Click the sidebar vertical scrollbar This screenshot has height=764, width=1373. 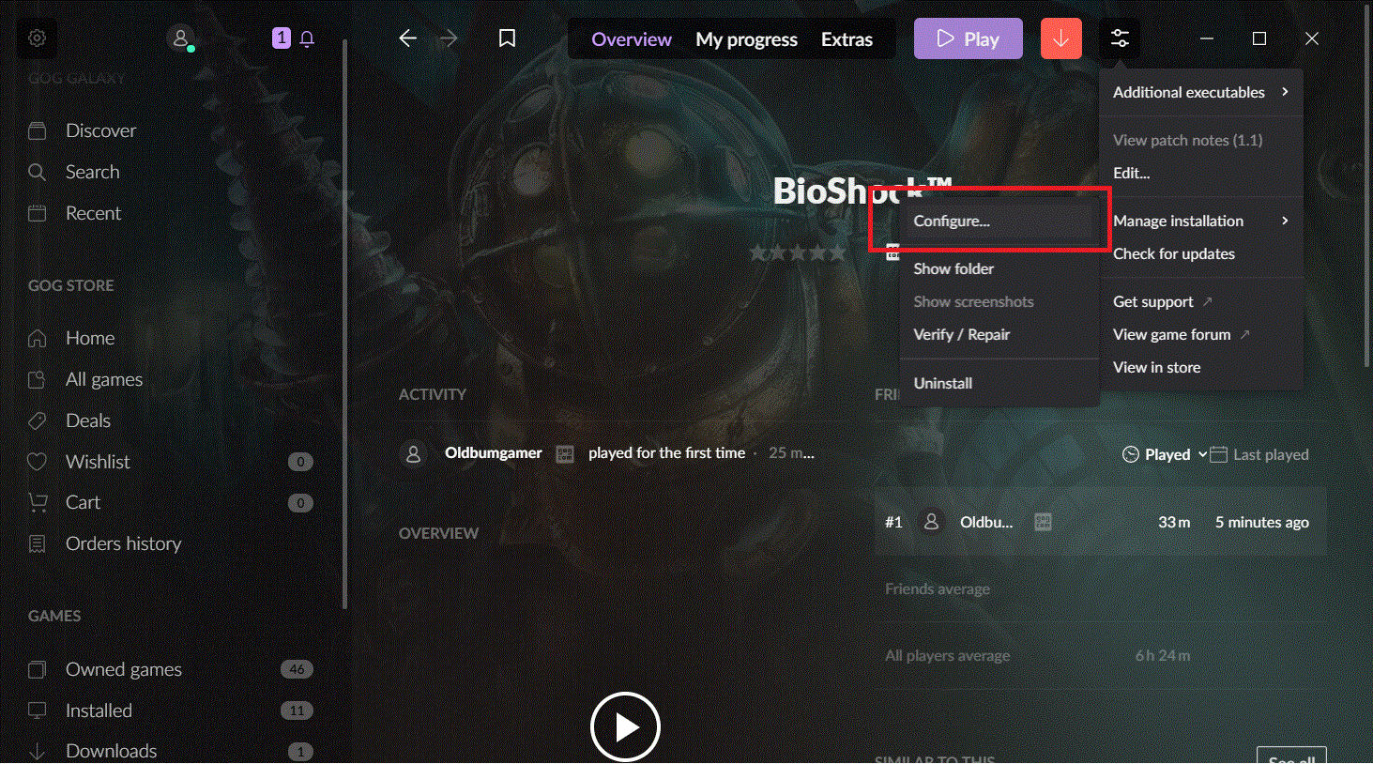pyautogui.click(x=344, y=324)
